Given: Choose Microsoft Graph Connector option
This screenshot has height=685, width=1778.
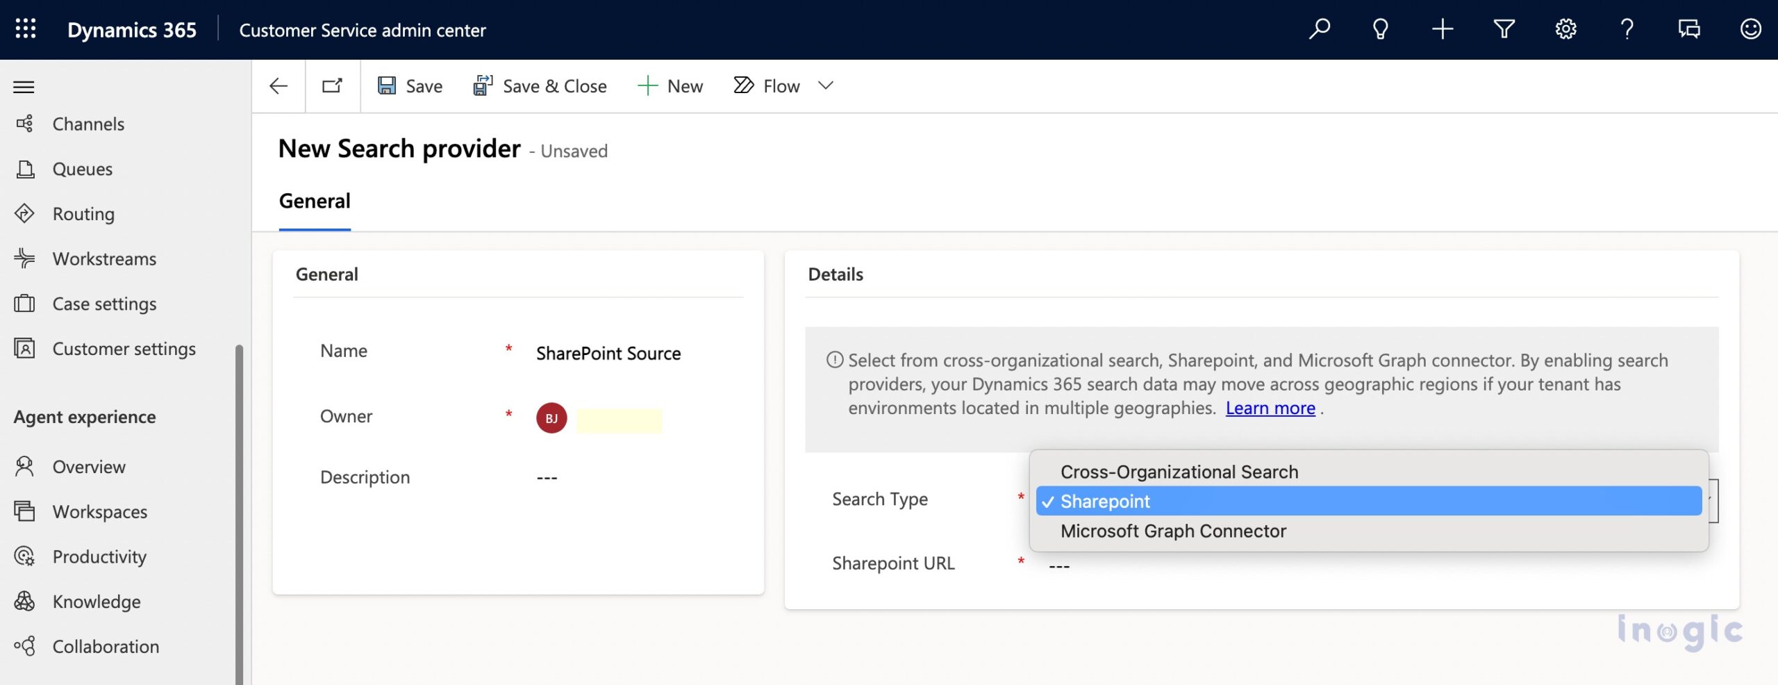Looking at the screenshot, I should click(x=1173, y=531).
